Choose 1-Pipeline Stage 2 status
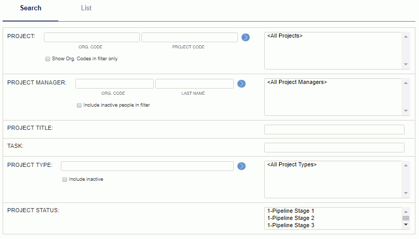Image resolution: width=419 pixels, height=239 pixels. (291, 218)
